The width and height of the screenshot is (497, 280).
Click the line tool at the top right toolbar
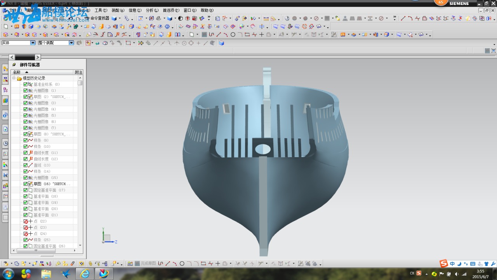click(403, 18)
